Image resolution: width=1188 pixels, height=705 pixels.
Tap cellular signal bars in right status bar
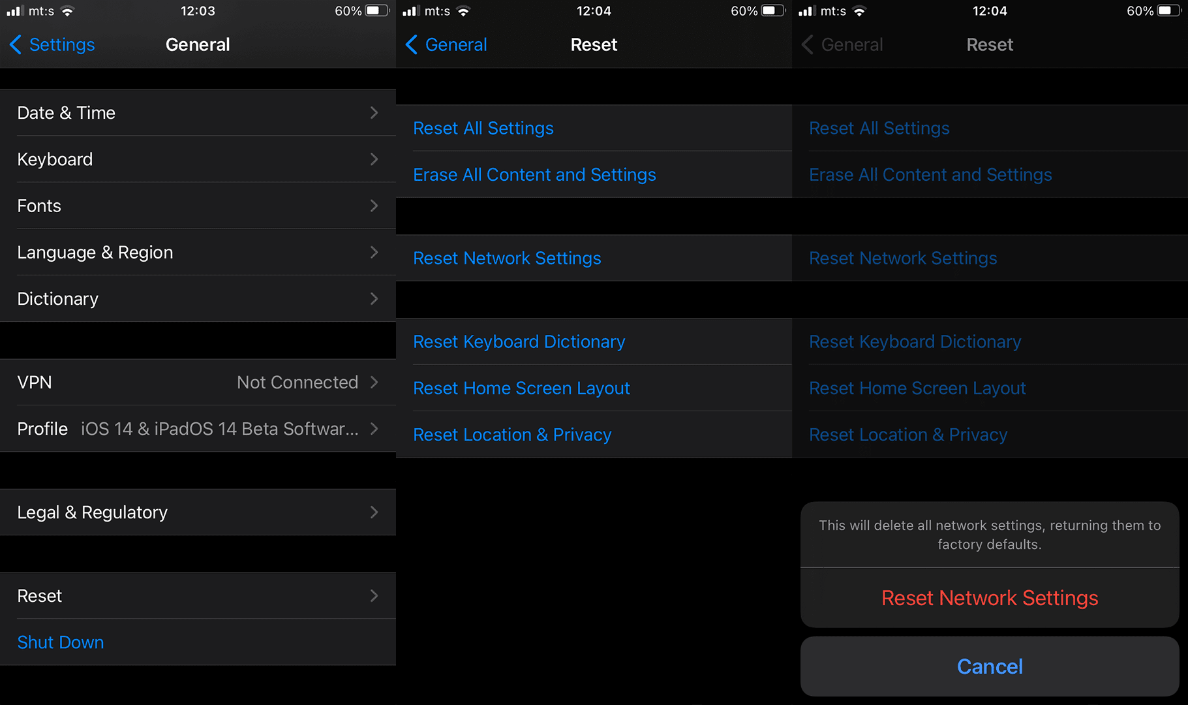point(807,11)
